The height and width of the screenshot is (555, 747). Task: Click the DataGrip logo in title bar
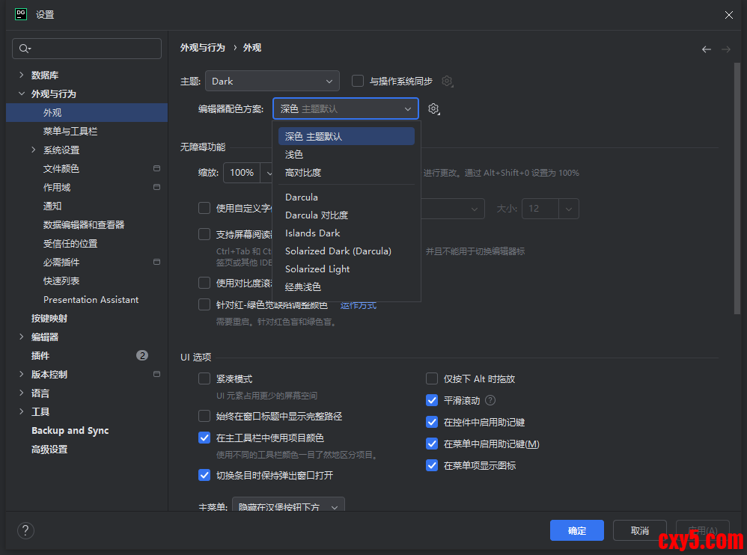click(21, 14)
